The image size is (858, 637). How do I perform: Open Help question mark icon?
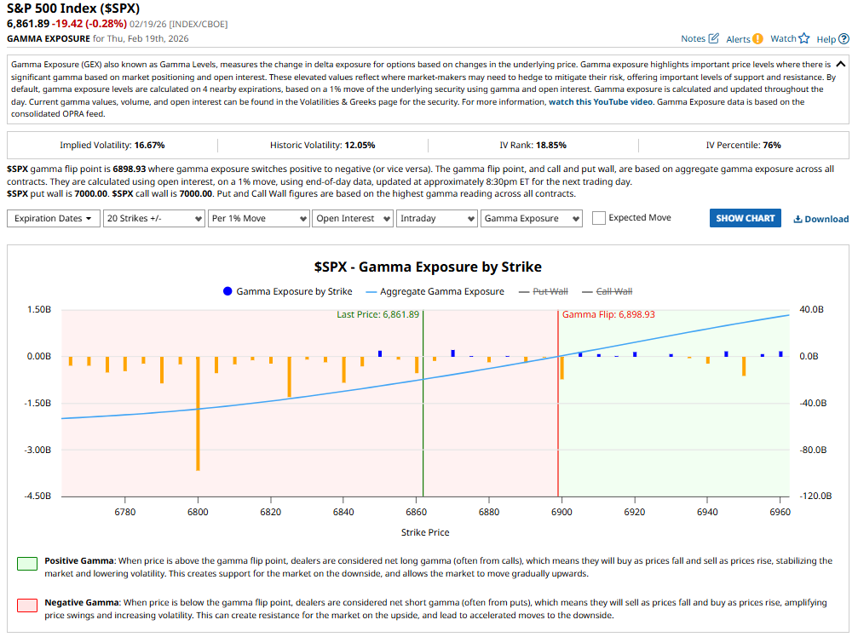(844, 38)
